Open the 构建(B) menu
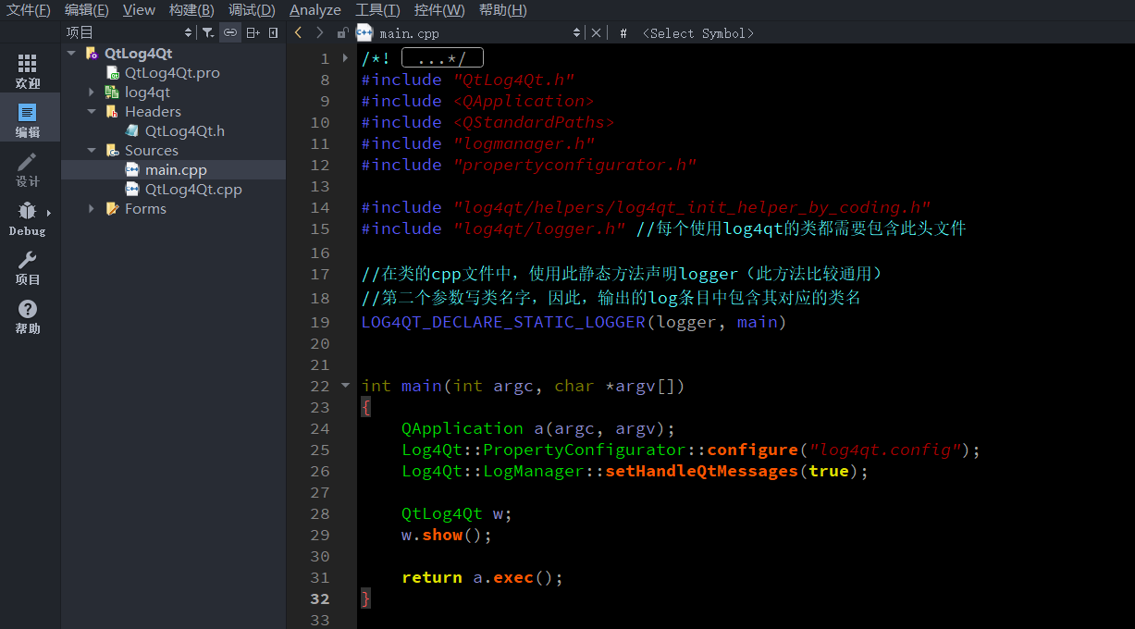 [x=191, y=10]
